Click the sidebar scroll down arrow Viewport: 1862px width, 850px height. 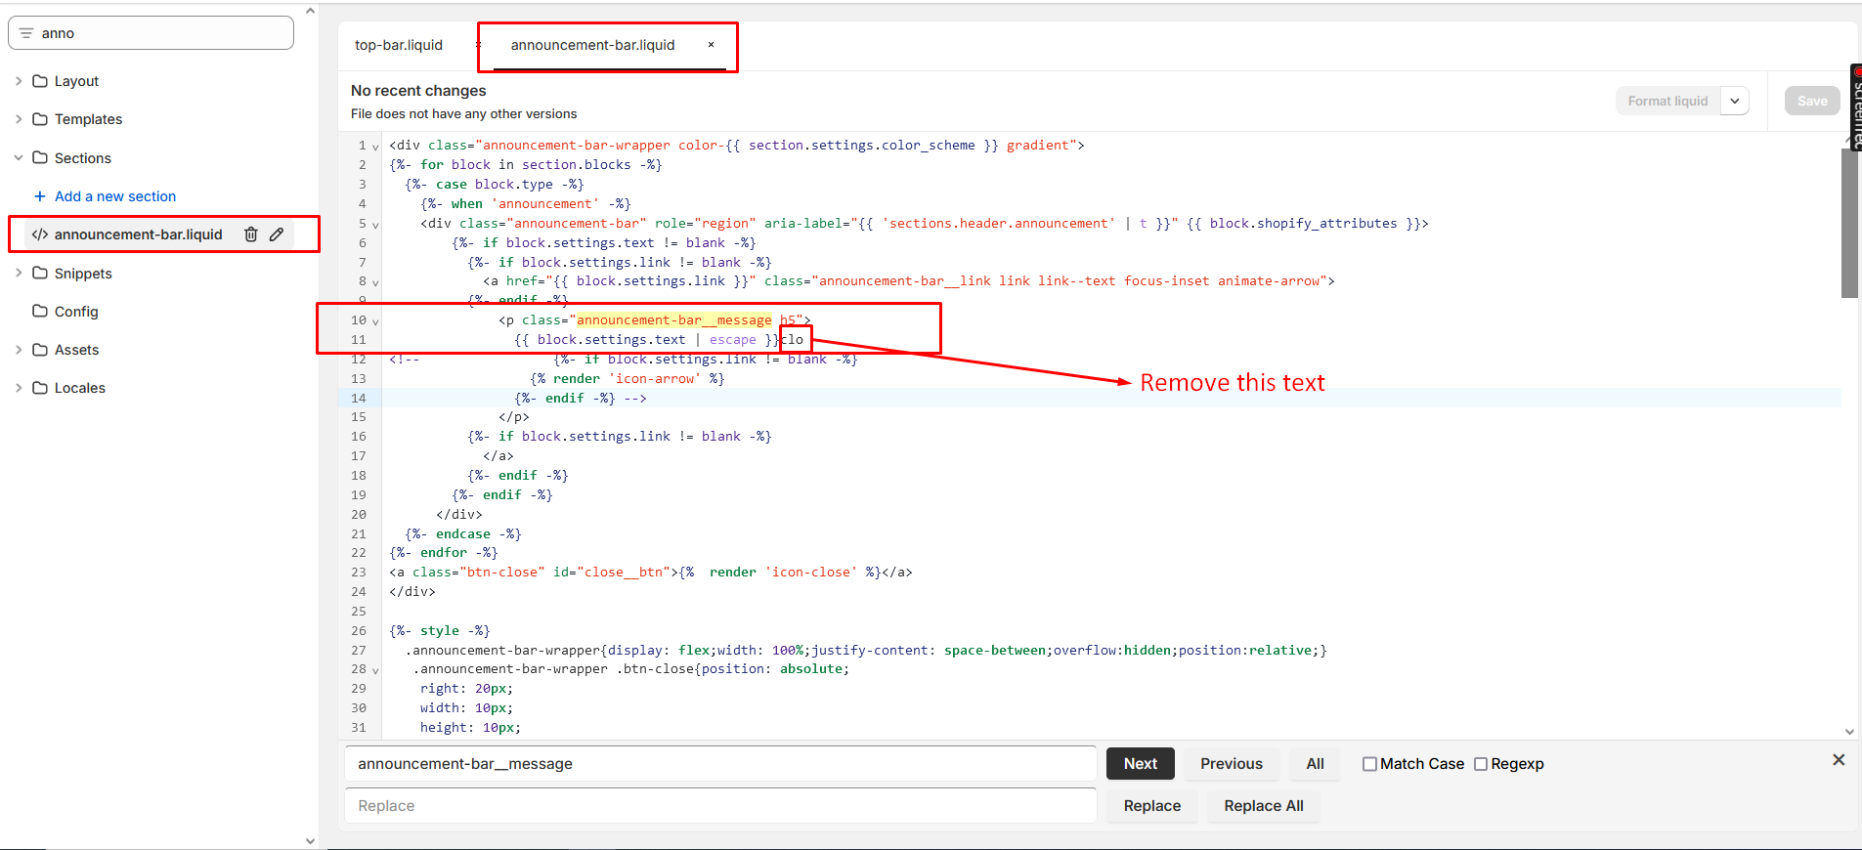310,841
